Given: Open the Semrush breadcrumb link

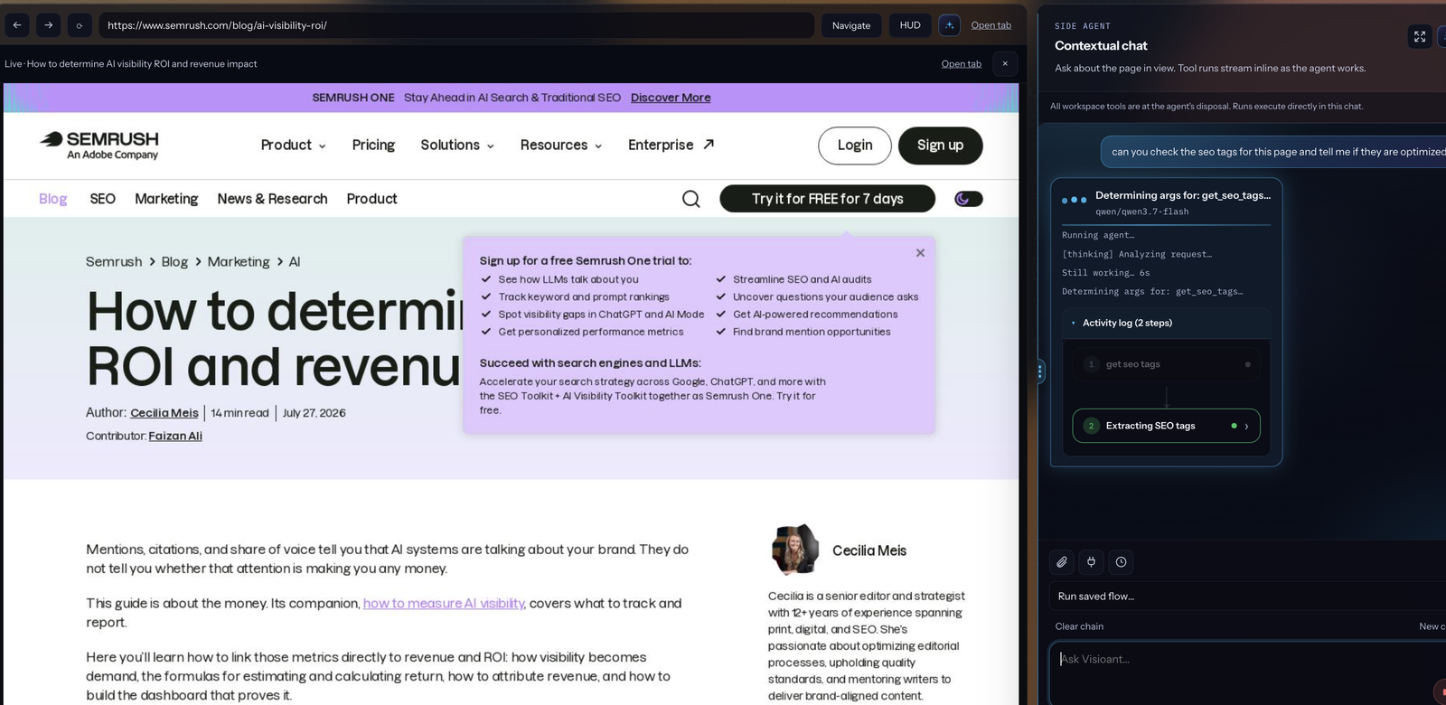Looking at the screenshot, I should point(114,262).
